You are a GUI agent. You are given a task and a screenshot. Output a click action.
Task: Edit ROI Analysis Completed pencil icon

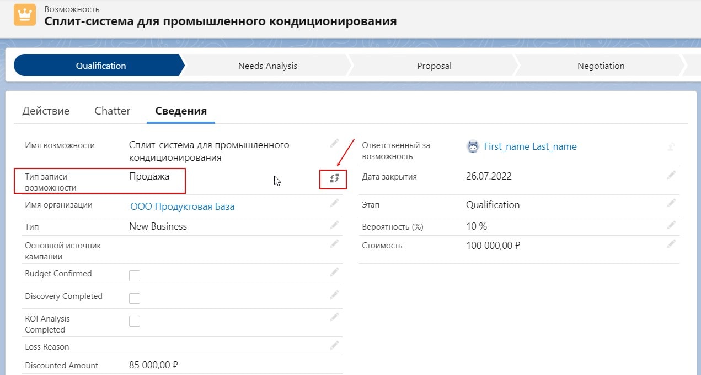pos(334,317)
